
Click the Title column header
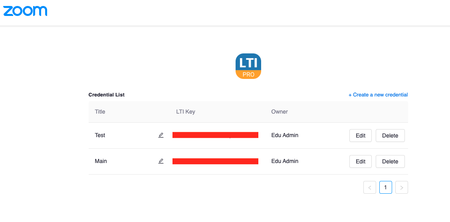pyautogui.click(x=100, y=112)
